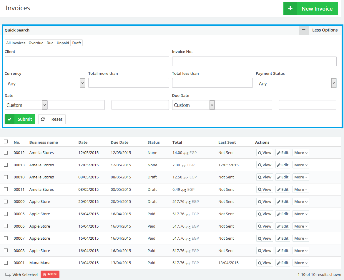This screenshot has width=344, height=280.
Task: Select the Unpaid filter tab
Action: (63, 43)
